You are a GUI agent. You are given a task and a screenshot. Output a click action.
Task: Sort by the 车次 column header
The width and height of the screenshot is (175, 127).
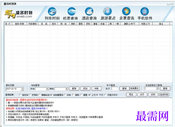click(8, 24)
